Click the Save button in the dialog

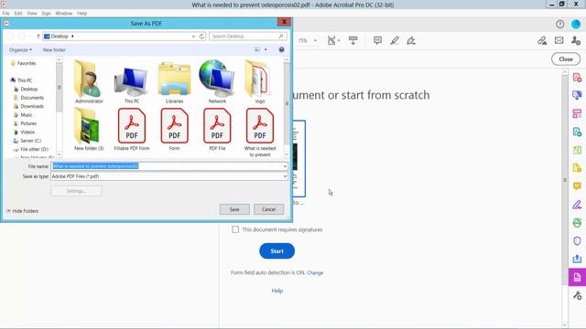[x=234, y=209]
